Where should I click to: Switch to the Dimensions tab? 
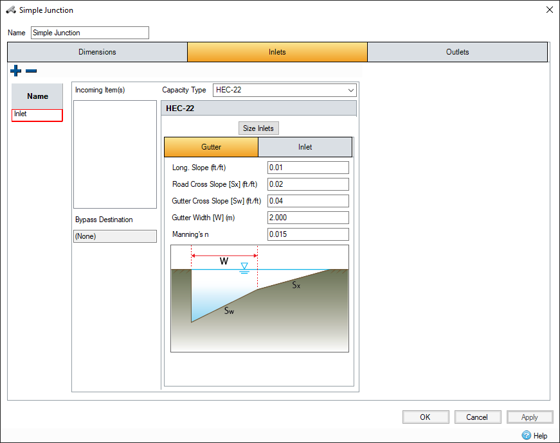[x=97, y=52]
